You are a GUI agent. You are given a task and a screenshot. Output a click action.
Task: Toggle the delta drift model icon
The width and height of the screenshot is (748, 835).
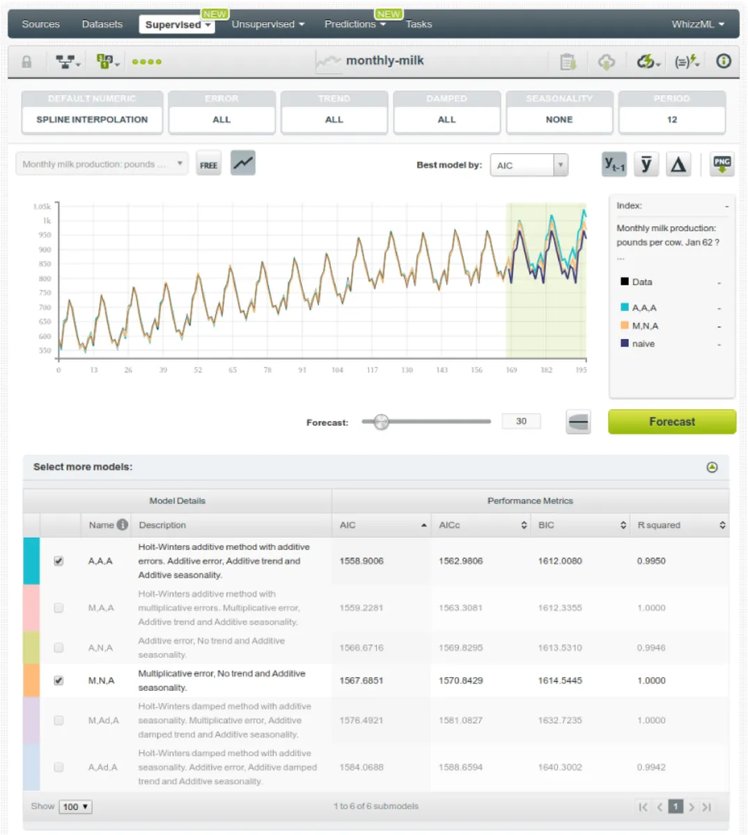[678, 164]
